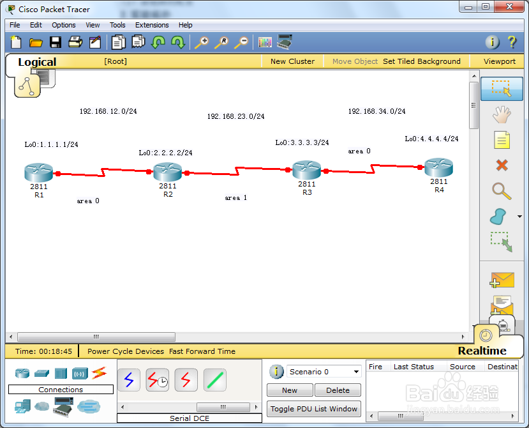Viewport: 529px width, 428px height.
Task: Activate the red X Delete tool
Action: [502, 165]
